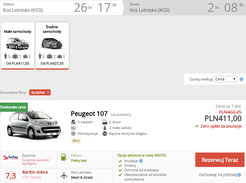Select the Małe samochody category card

point(18,46)
